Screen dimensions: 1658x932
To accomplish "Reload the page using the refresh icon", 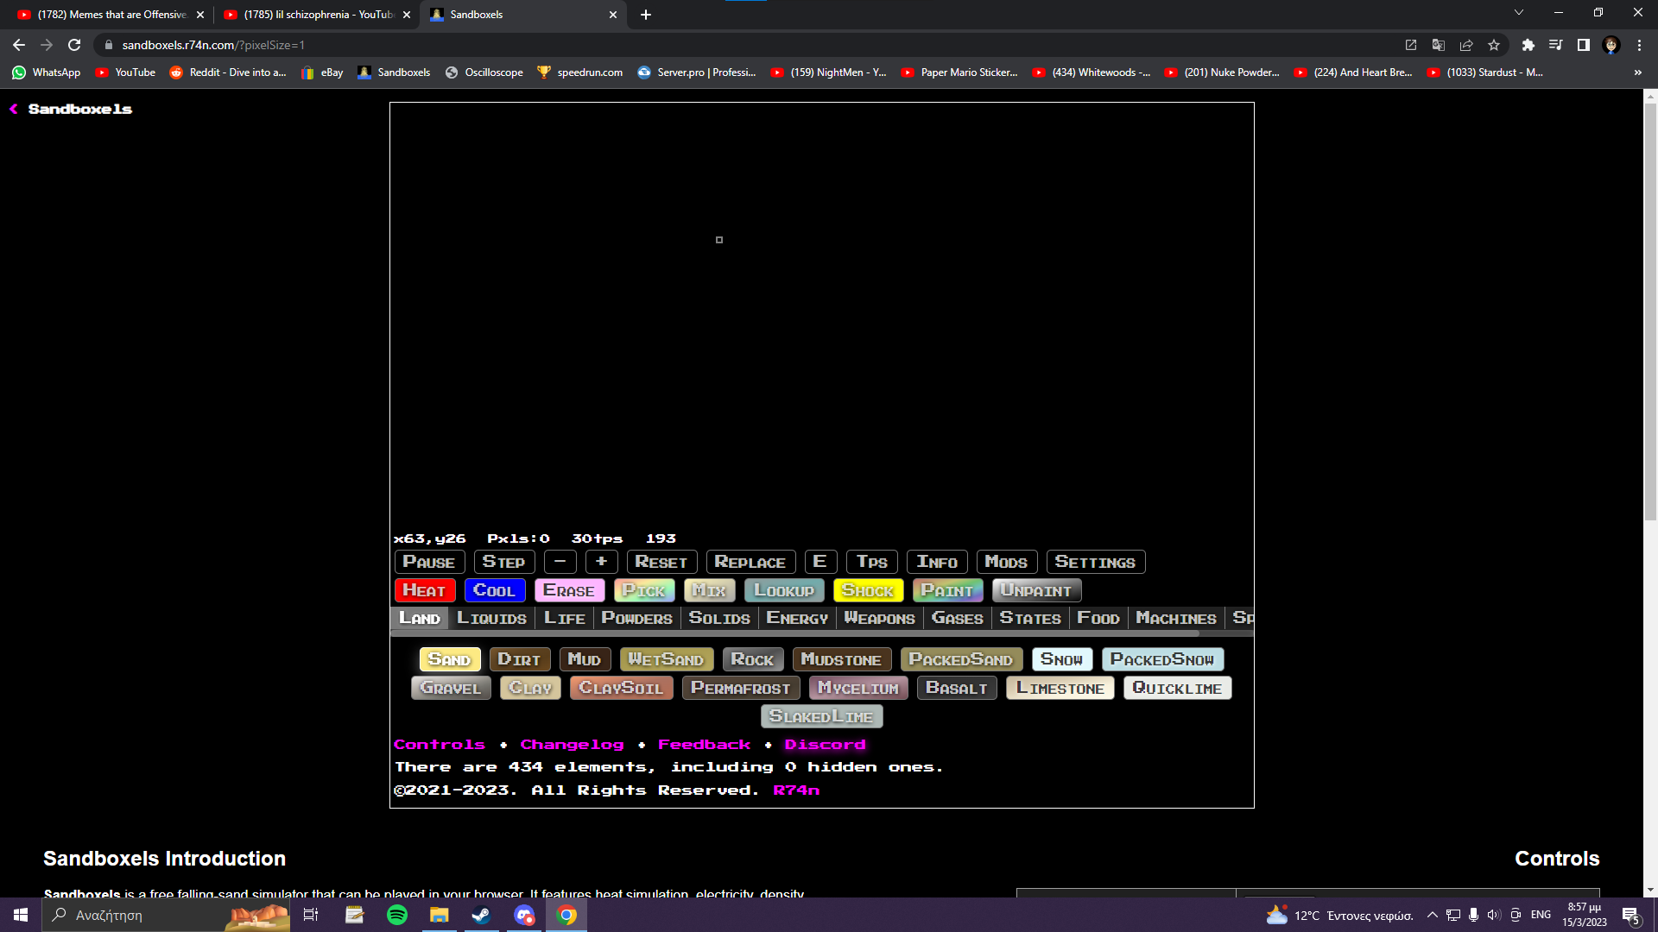I will click(x=74, y=45).
